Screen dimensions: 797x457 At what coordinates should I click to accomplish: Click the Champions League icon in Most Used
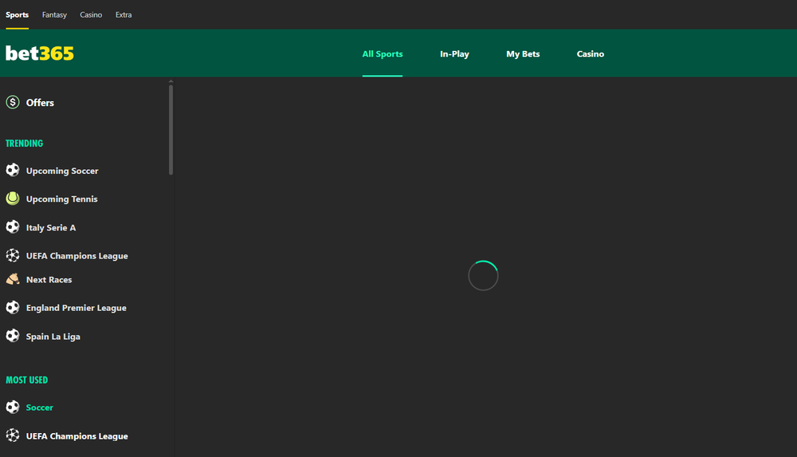13,435
